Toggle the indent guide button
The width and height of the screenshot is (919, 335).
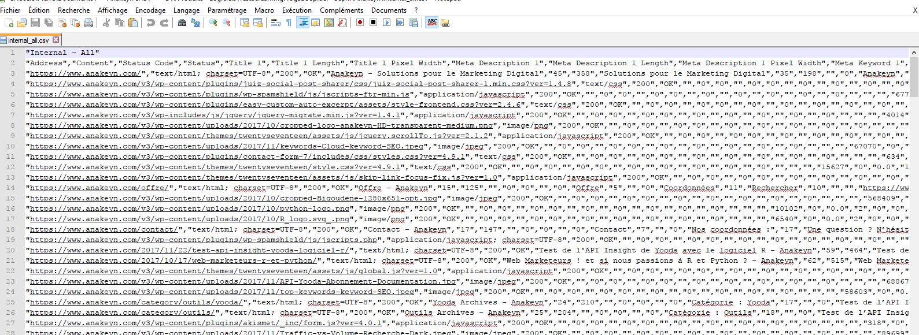tap(302, 23)
